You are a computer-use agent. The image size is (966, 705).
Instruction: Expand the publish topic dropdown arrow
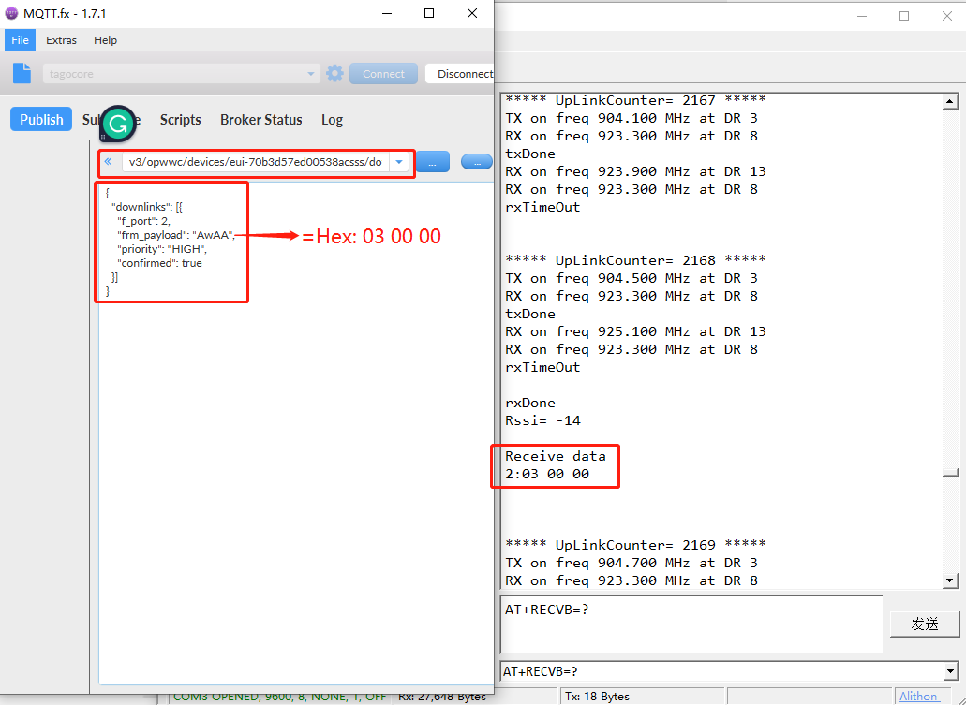click(x=399, y=162)
